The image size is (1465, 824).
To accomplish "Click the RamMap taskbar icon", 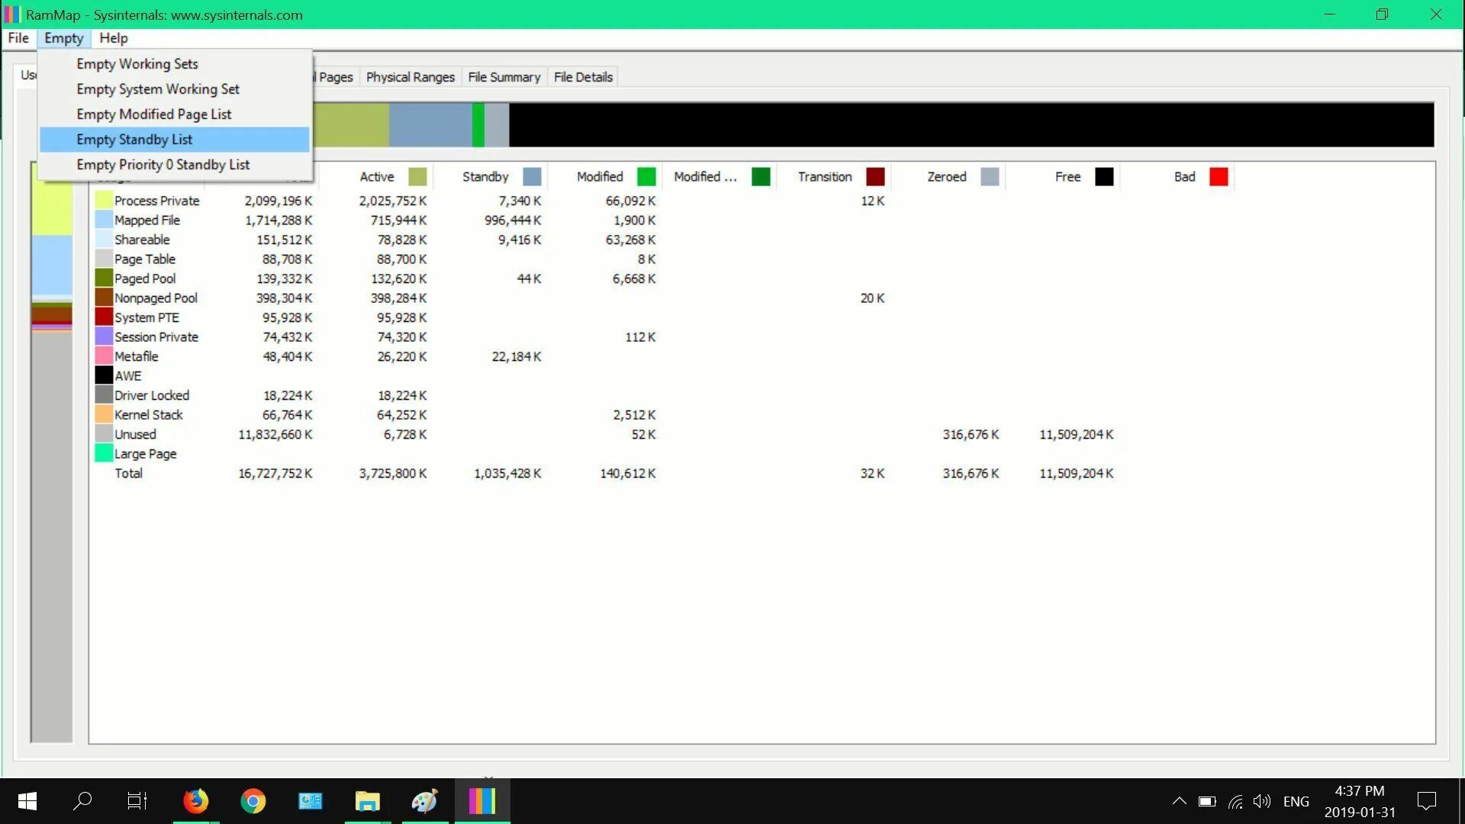I will coord(481,801).
